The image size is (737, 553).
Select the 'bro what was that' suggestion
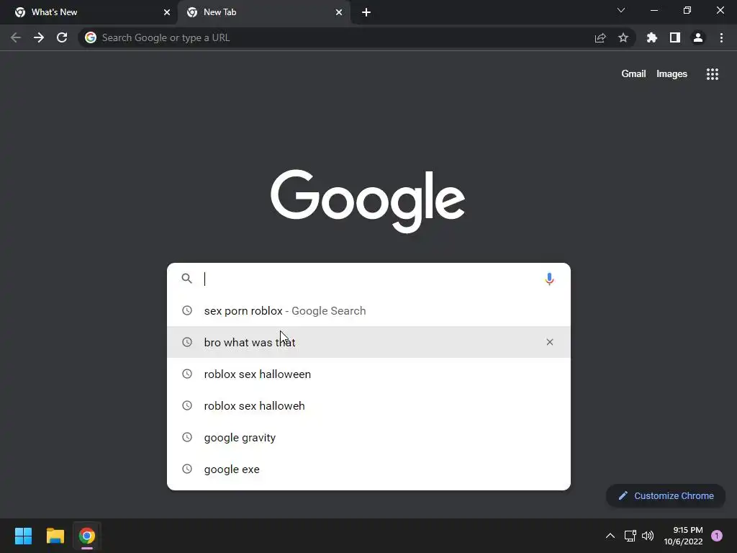(369, 342)
